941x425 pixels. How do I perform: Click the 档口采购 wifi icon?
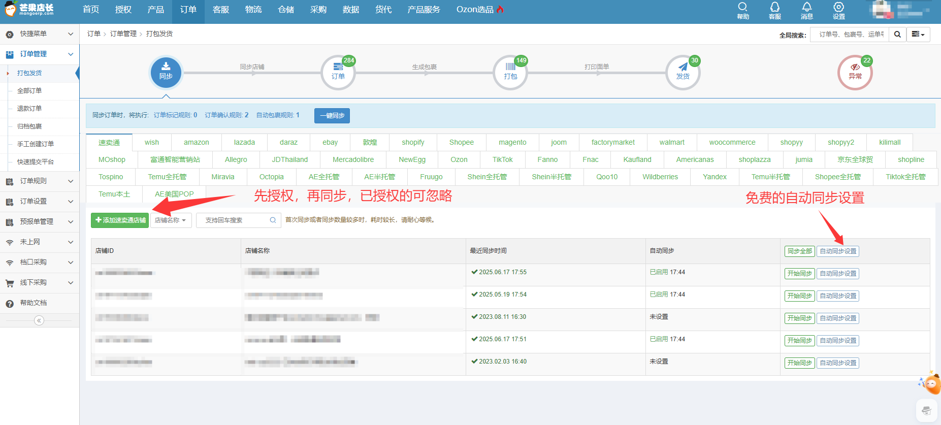pyautogui.click(x=10, y=263)
